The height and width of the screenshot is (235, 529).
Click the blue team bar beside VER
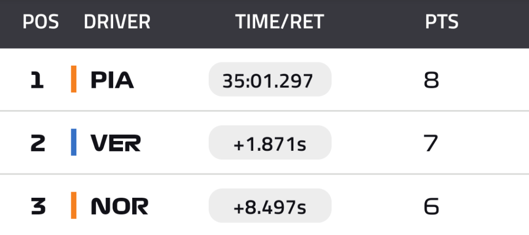74,143
